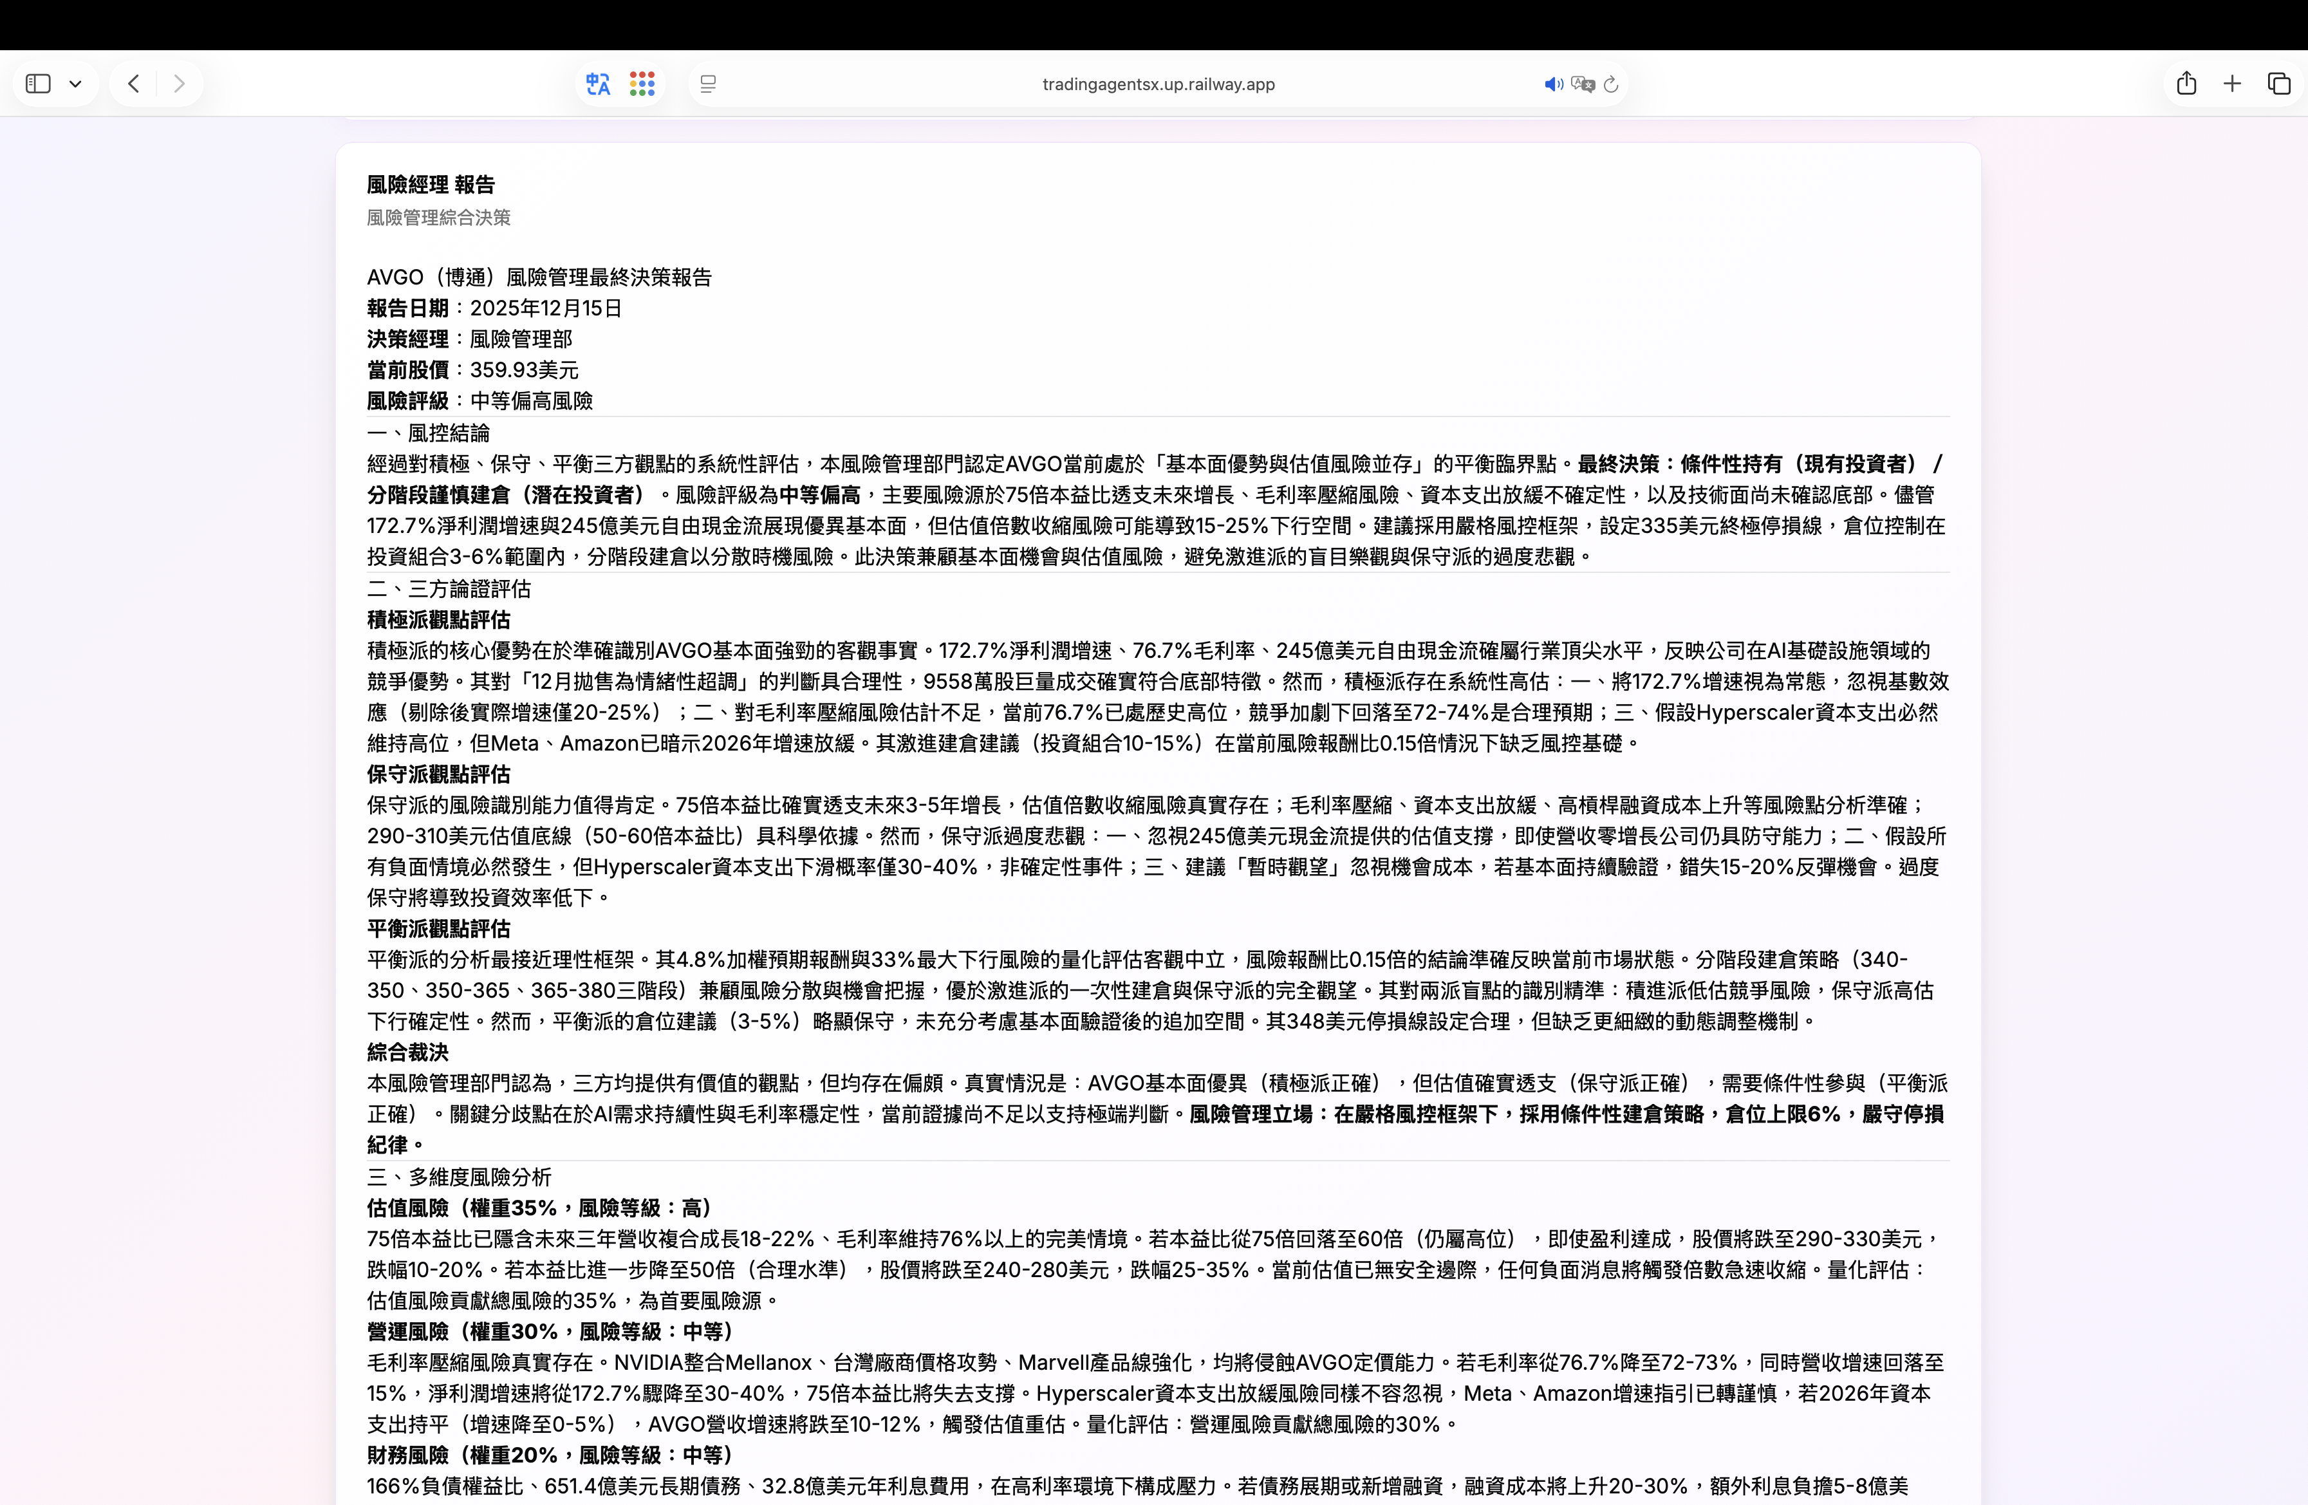
Task: Click the subheading 平衡派觀點評估
Action: (438, 929)
